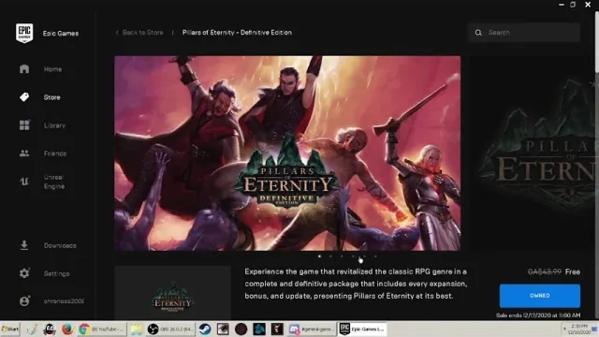This screenshot has height=337, width=599.
Task: Select the last carousel dot
Action: pos(376,256)
